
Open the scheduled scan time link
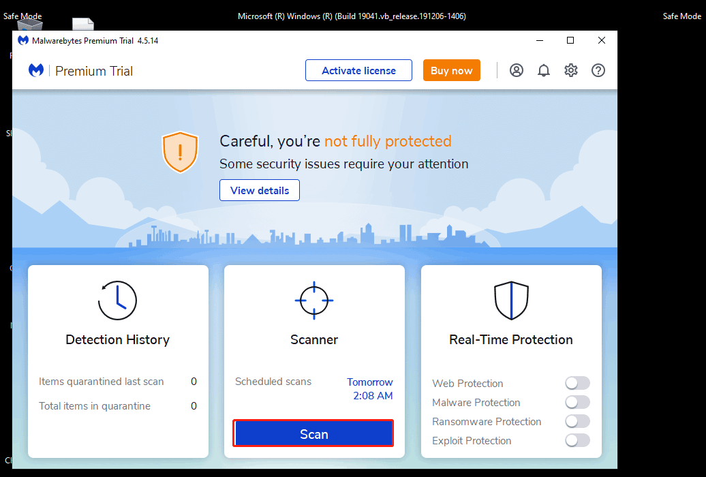369,388
